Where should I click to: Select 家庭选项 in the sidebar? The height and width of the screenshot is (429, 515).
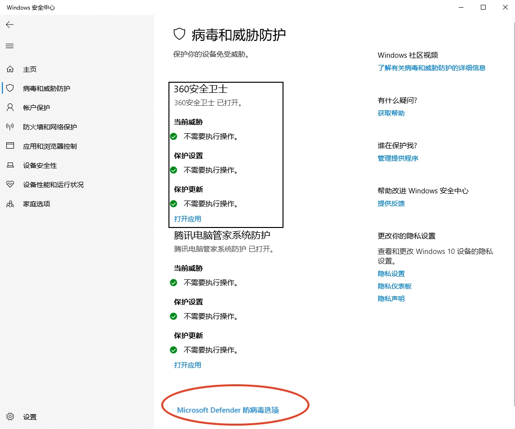(37, 204)
